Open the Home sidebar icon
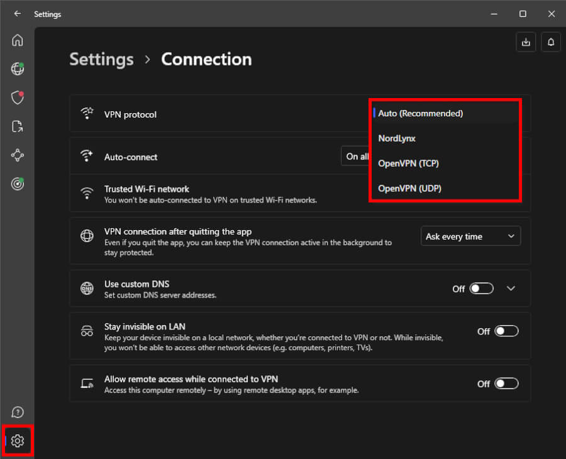The height and width of the screenshot is (459, 566). click(x=18, y=40)
